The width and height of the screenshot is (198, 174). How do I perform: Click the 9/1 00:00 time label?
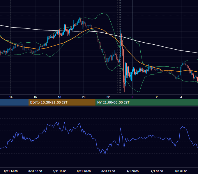point(132,171)
